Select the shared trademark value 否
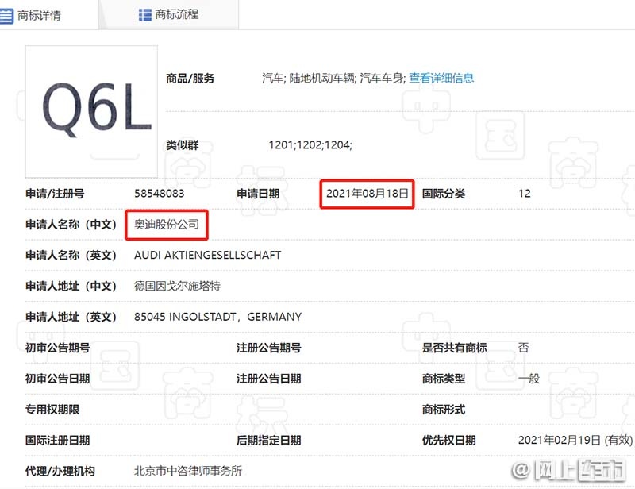The height and width of the screenshot is (489, 635). pyautogui.click(x=524, y=348)
